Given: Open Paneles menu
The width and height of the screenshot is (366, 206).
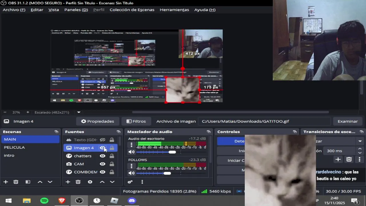Looking at the screenshot, I should coord(76,10).
